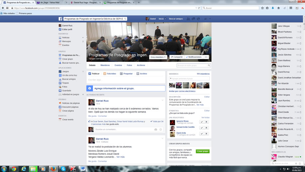
Task: Switch to Debate tab
Action: point(92,65)
